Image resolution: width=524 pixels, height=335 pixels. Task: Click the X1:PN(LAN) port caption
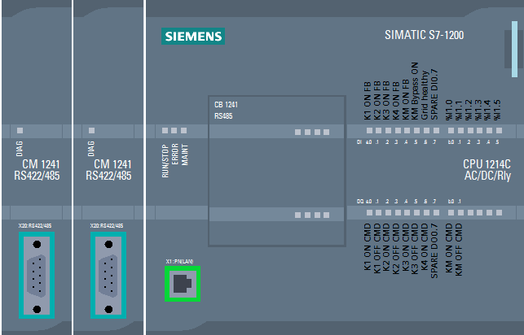(x=179, y=261)
